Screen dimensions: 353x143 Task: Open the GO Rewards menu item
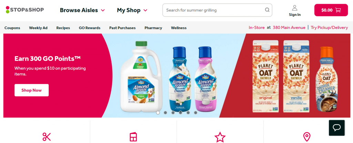pos(90,28)
